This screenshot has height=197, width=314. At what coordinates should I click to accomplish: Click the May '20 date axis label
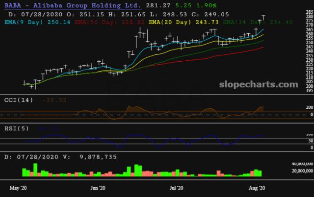point(18,188)
